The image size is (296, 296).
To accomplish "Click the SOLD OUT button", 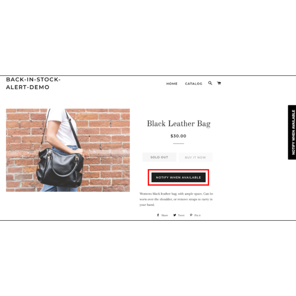I will click(159, 157).
